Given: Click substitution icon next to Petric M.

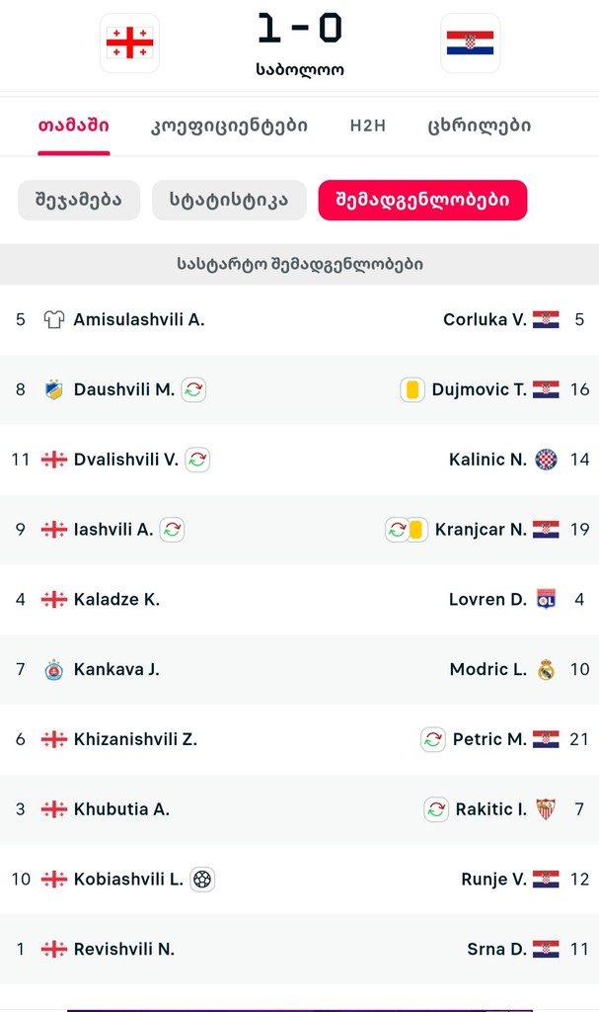Looking at the screenshot, I should pos(432,739).
